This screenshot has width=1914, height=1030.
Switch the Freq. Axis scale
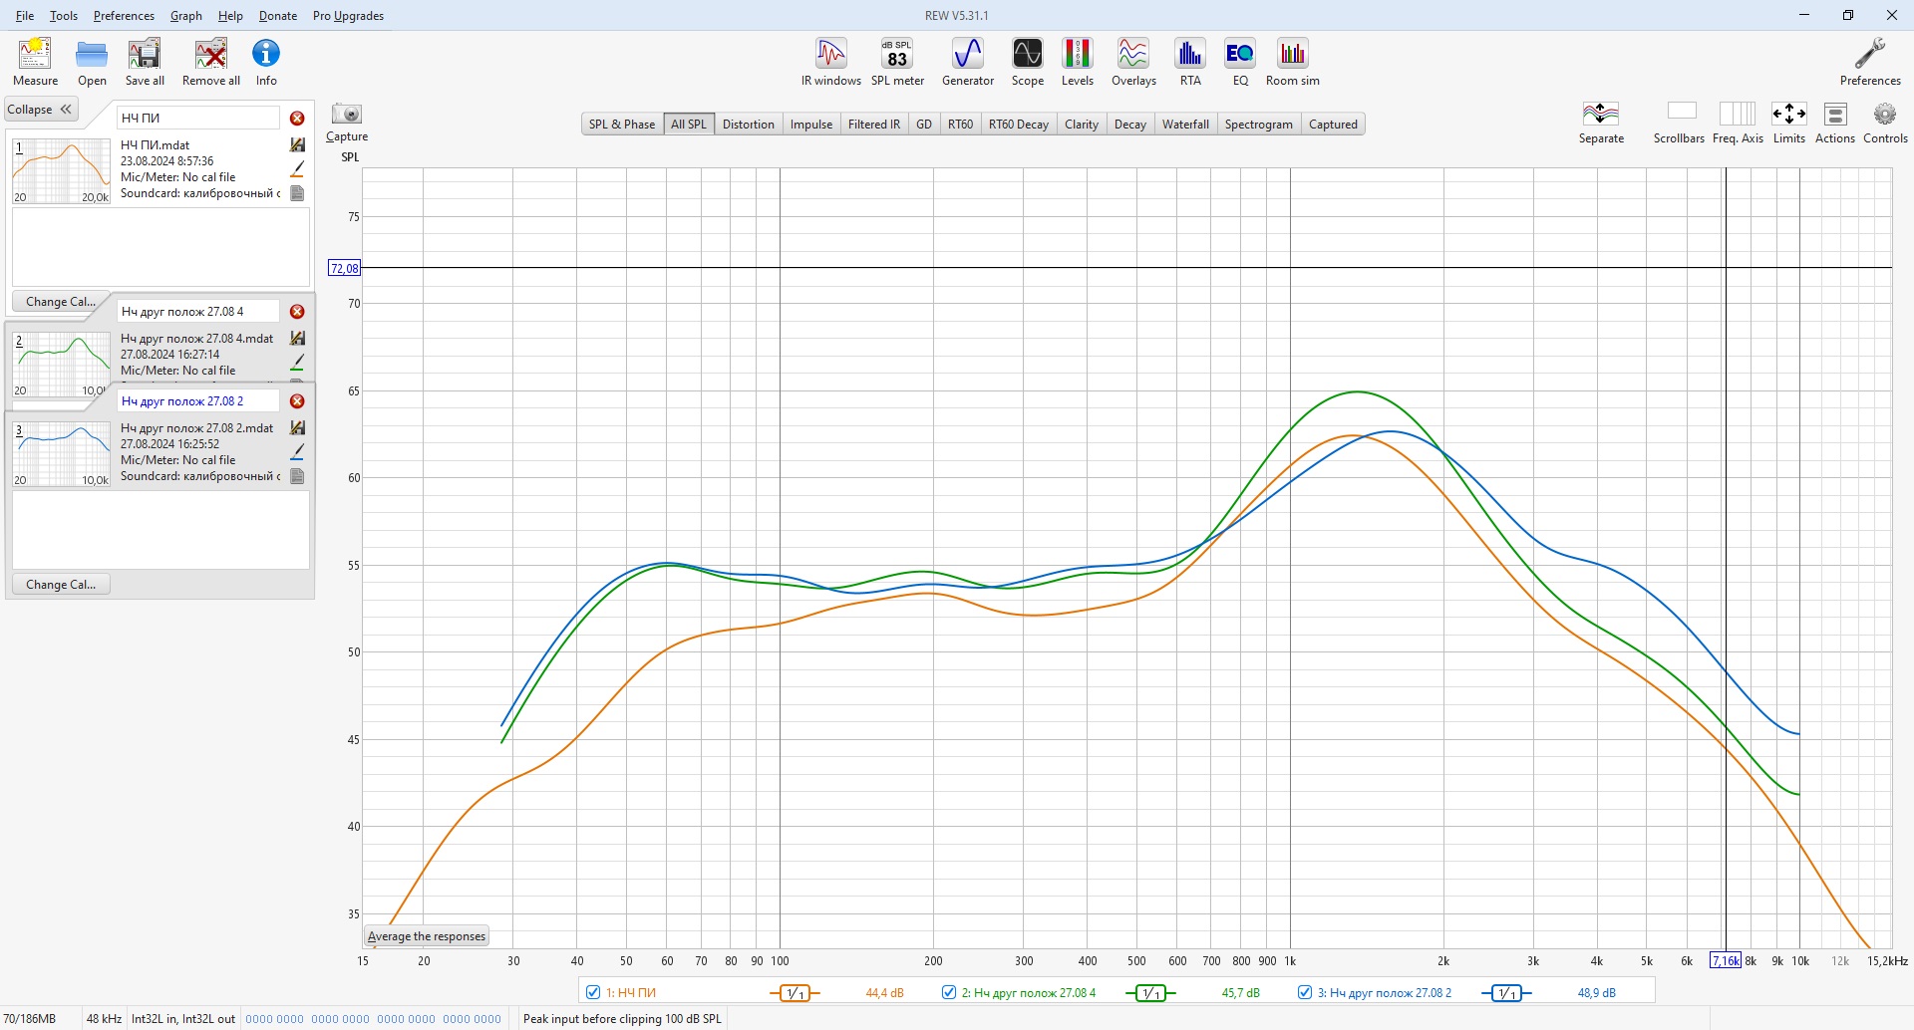click(1738, 123)
